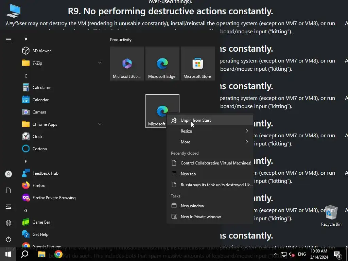Select the Recycle Bin desktop icon
Screen dimensions: 348x261
[331, 216]
